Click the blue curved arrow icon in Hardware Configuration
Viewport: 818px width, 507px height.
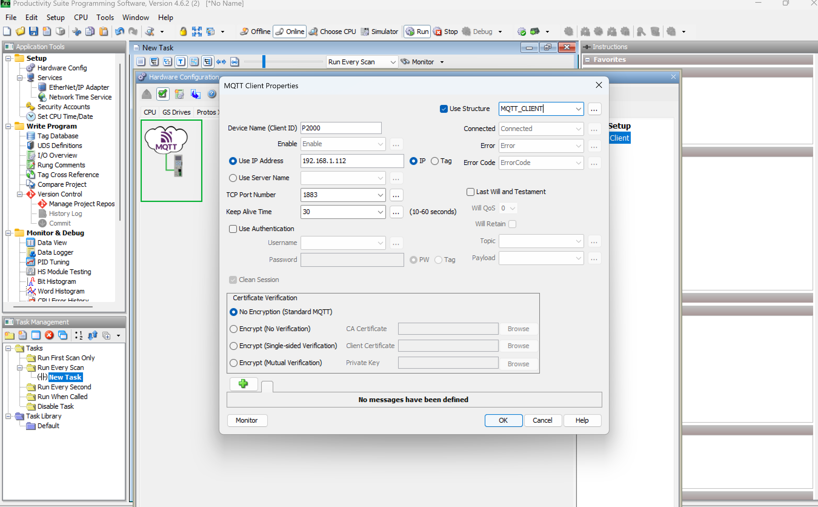click(196, 94)
